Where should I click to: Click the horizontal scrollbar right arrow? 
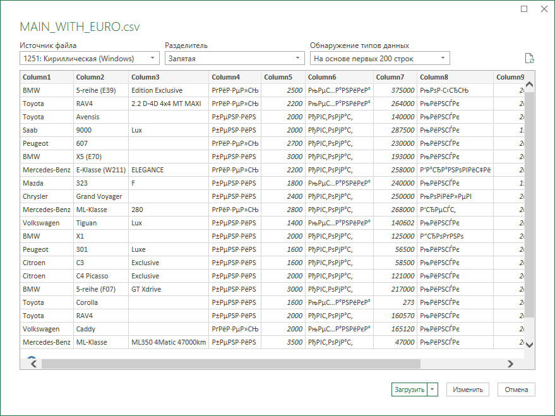click(510, 364)
